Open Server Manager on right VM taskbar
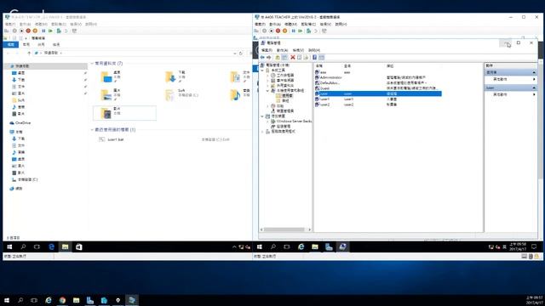The width and height of the screenshot is (545, 306). pos(329,246)
